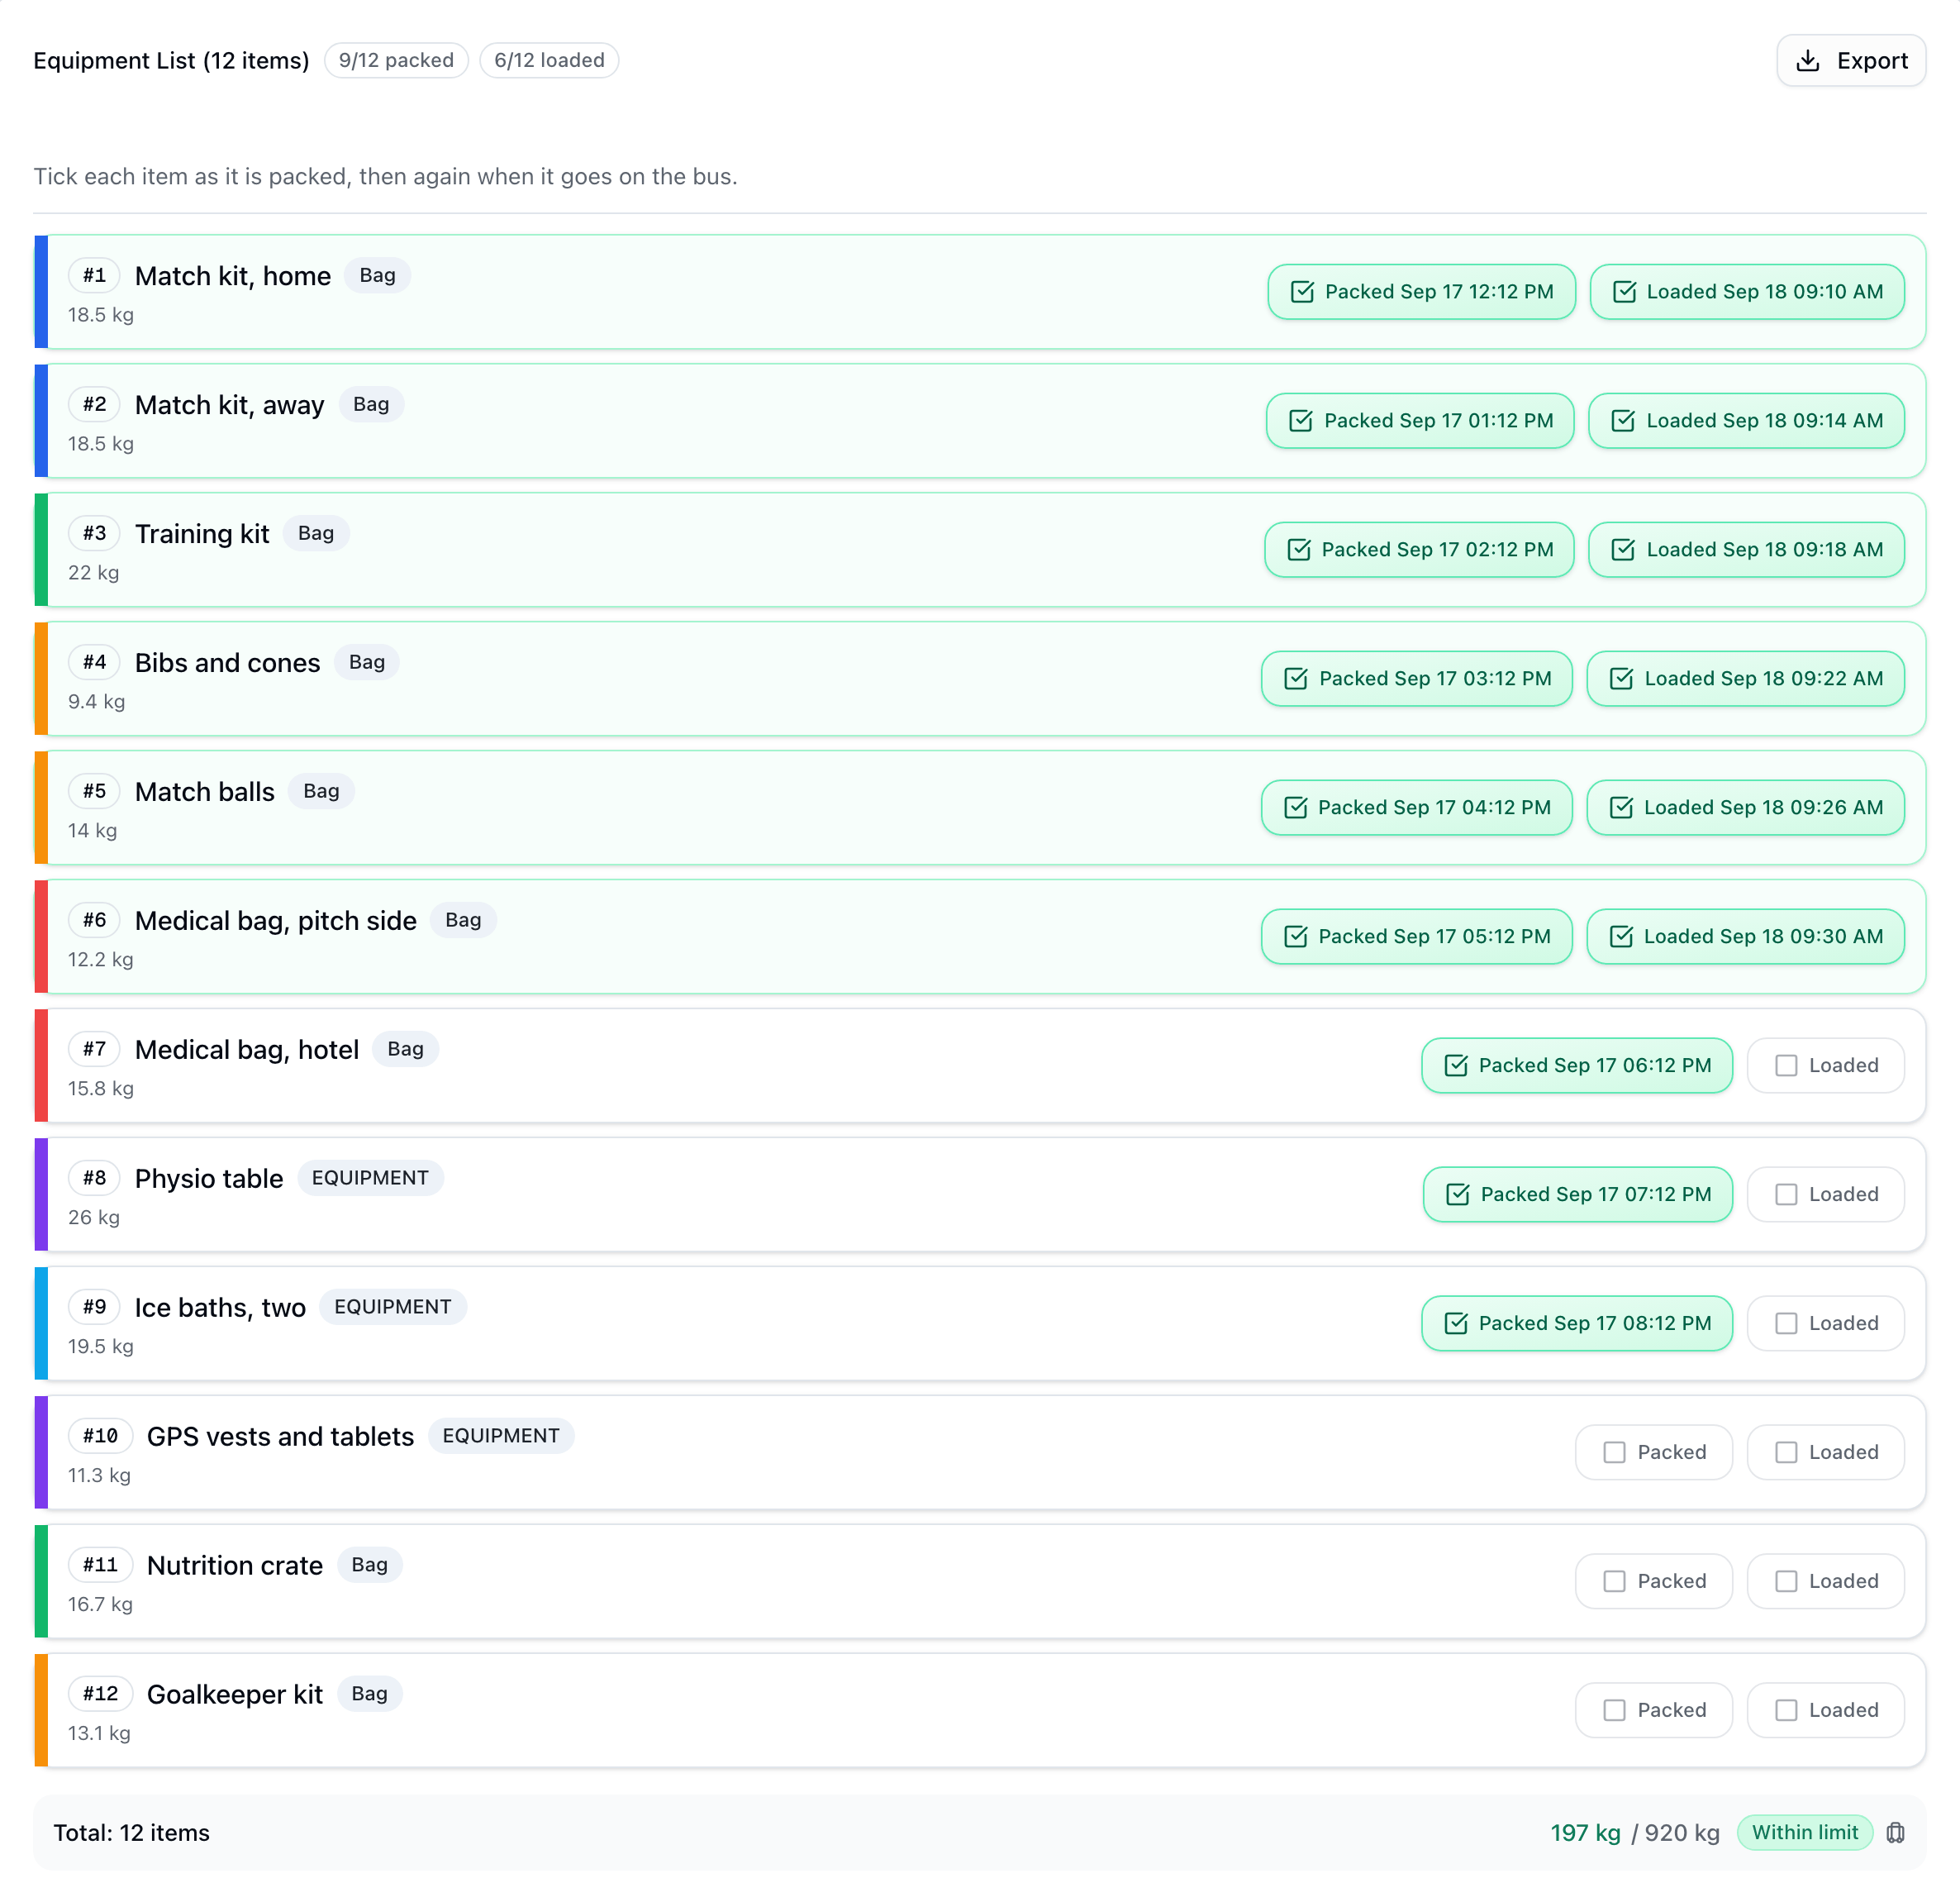The width and height of the screenshot is (1960, 1883).
Task: Uncheck Packed for Training kit
Action: tap(1419, 551)
